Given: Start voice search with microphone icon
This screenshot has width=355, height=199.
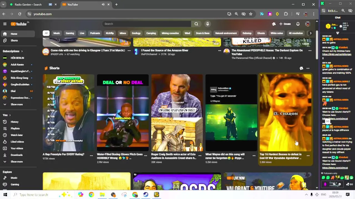Looking at the screenshot, I should click(207, 24).
